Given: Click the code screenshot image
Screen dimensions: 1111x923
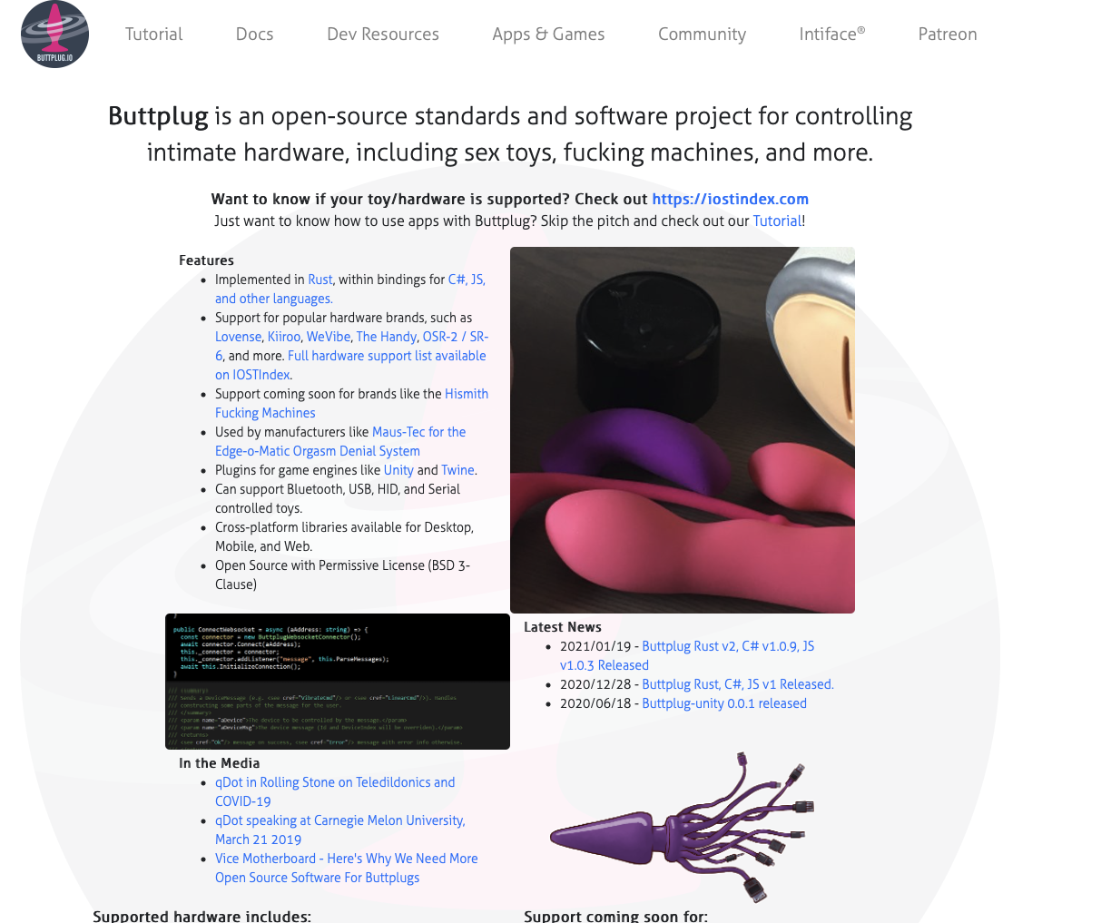Looking at the screenshot, I should tap(338, 682).
